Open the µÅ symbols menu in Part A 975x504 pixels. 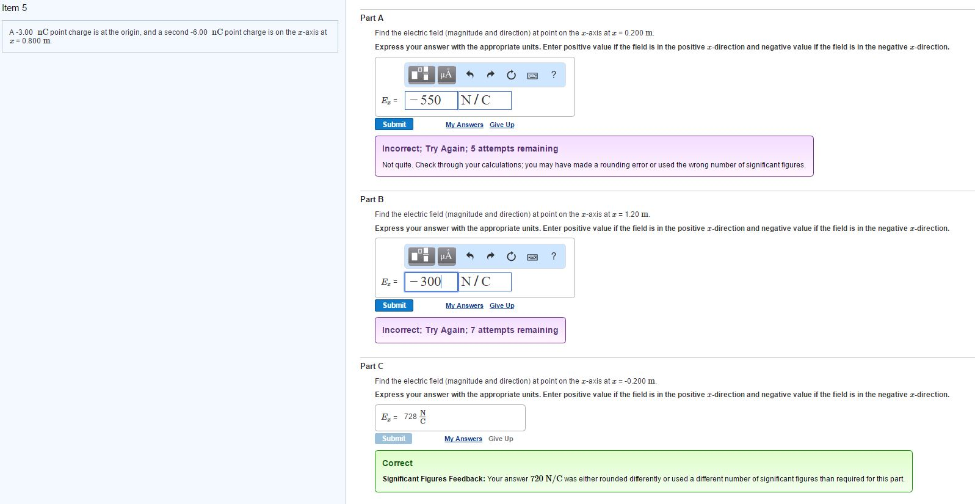click(446, 75)
